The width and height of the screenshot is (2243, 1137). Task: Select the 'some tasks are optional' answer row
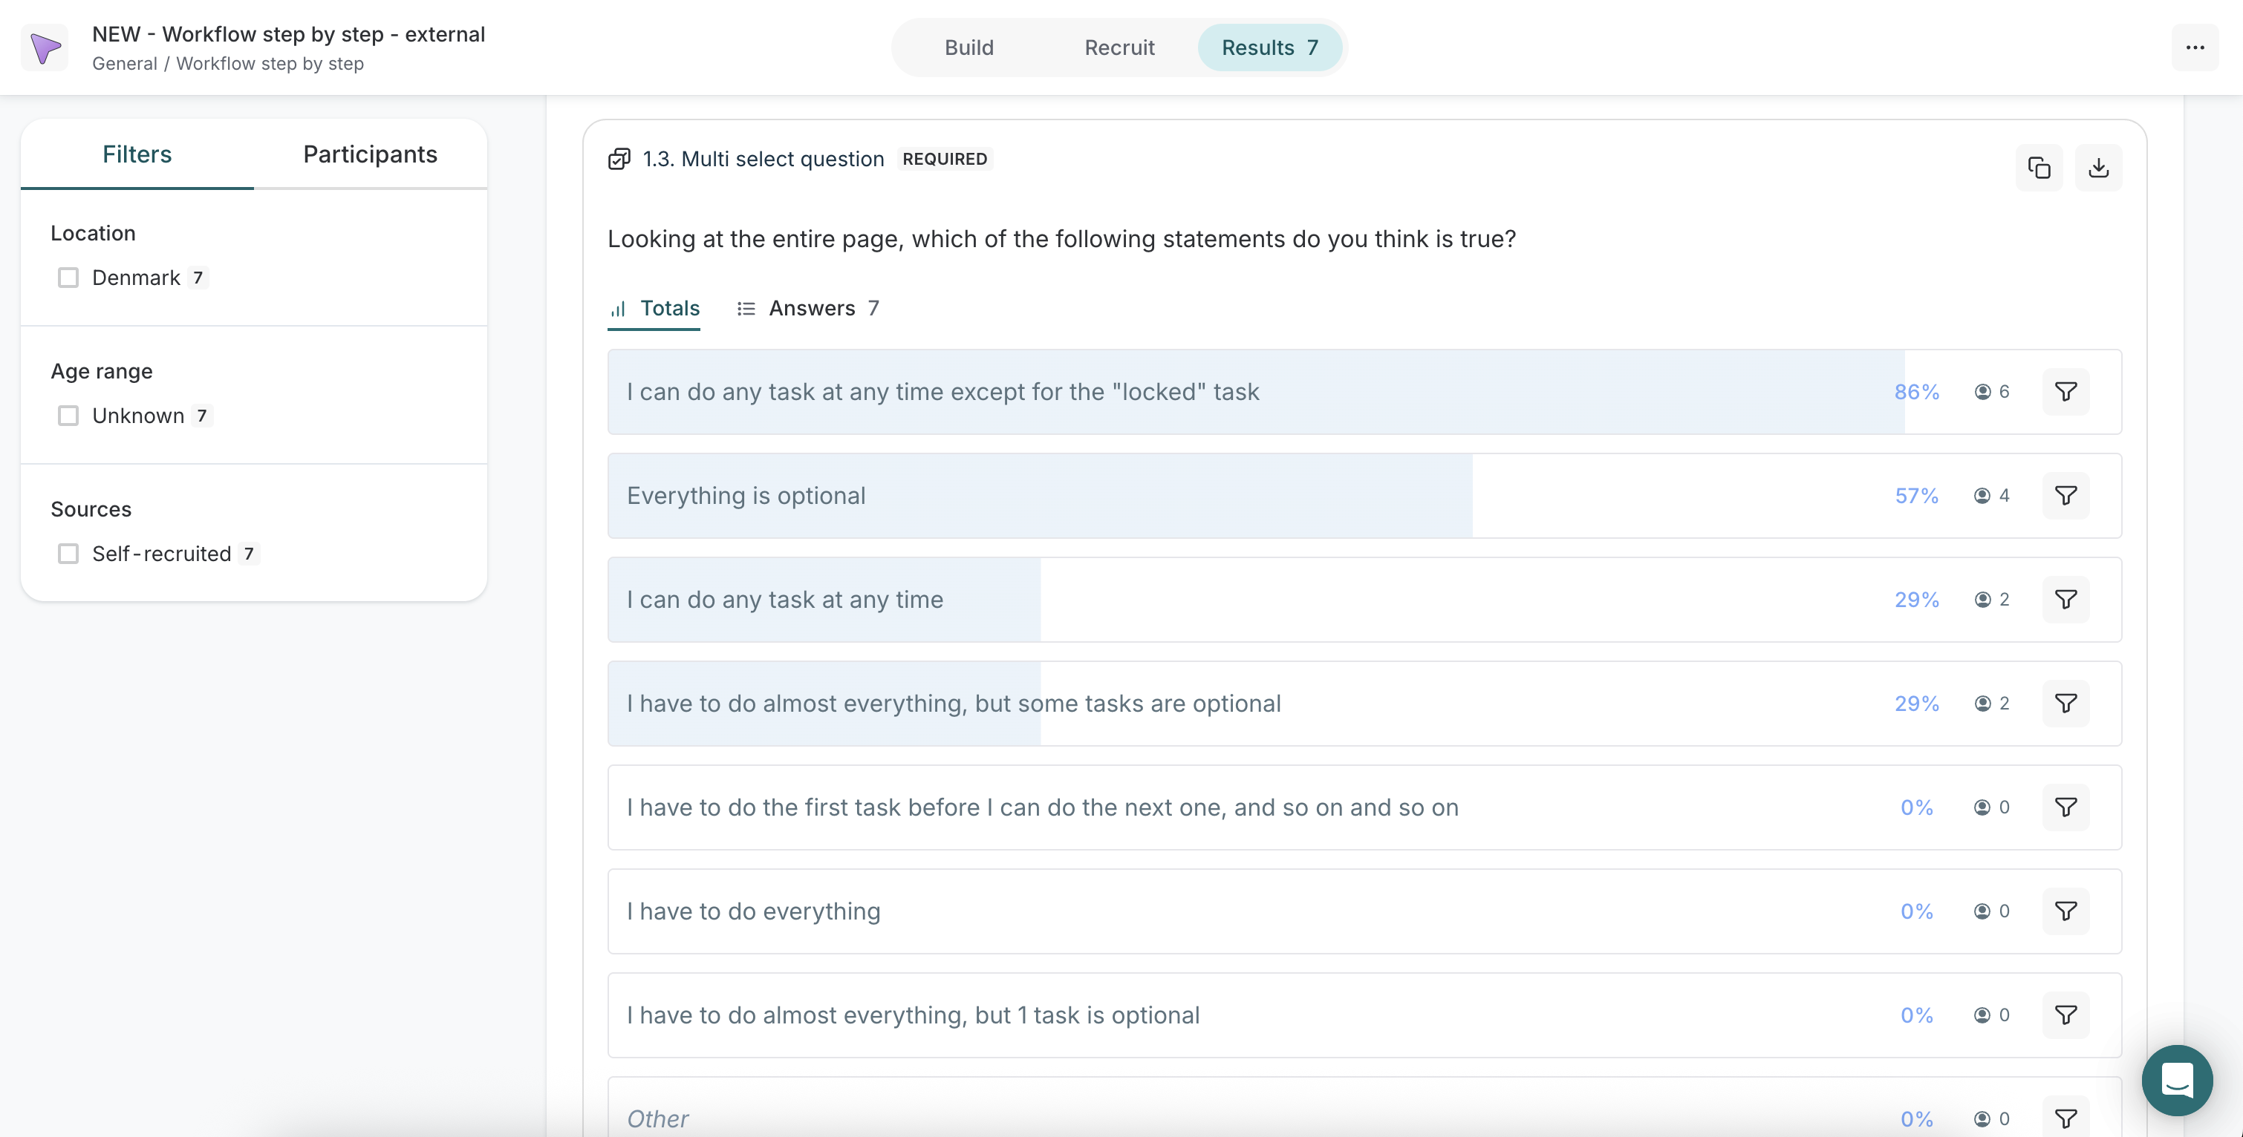pyautogui.click(x=954, y=703)
